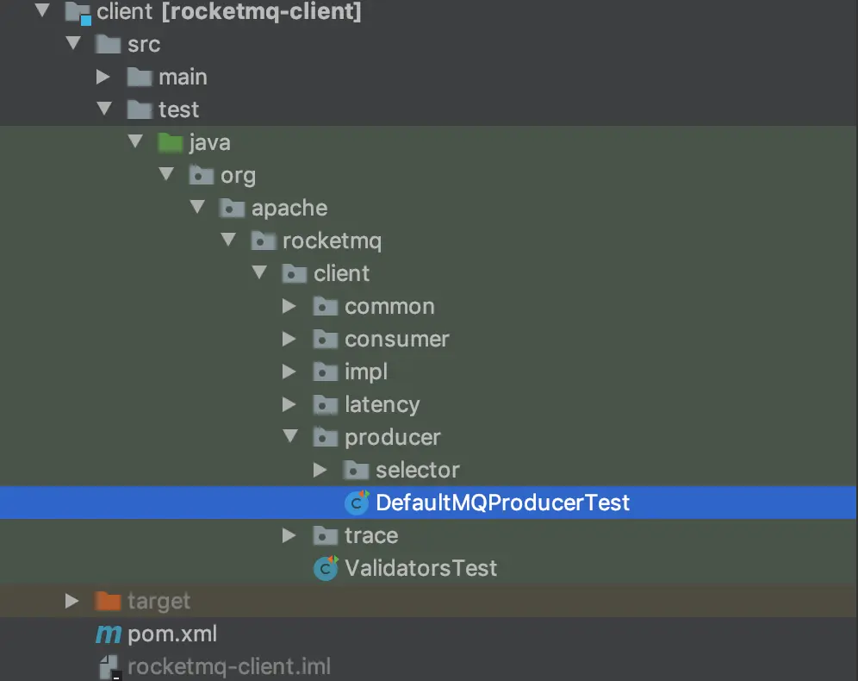Click the client module folder icon

pyautogui.click(x=78, y=12)
